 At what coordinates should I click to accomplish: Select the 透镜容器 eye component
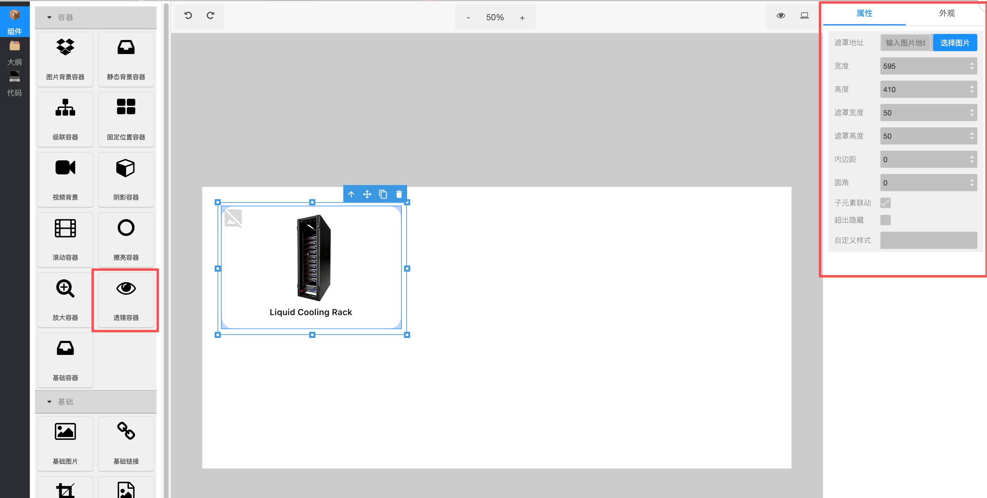(x=126, y=300)
